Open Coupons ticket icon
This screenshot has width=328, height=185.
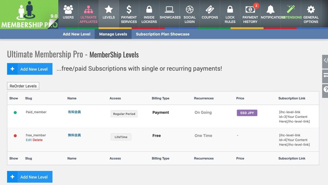210,10
